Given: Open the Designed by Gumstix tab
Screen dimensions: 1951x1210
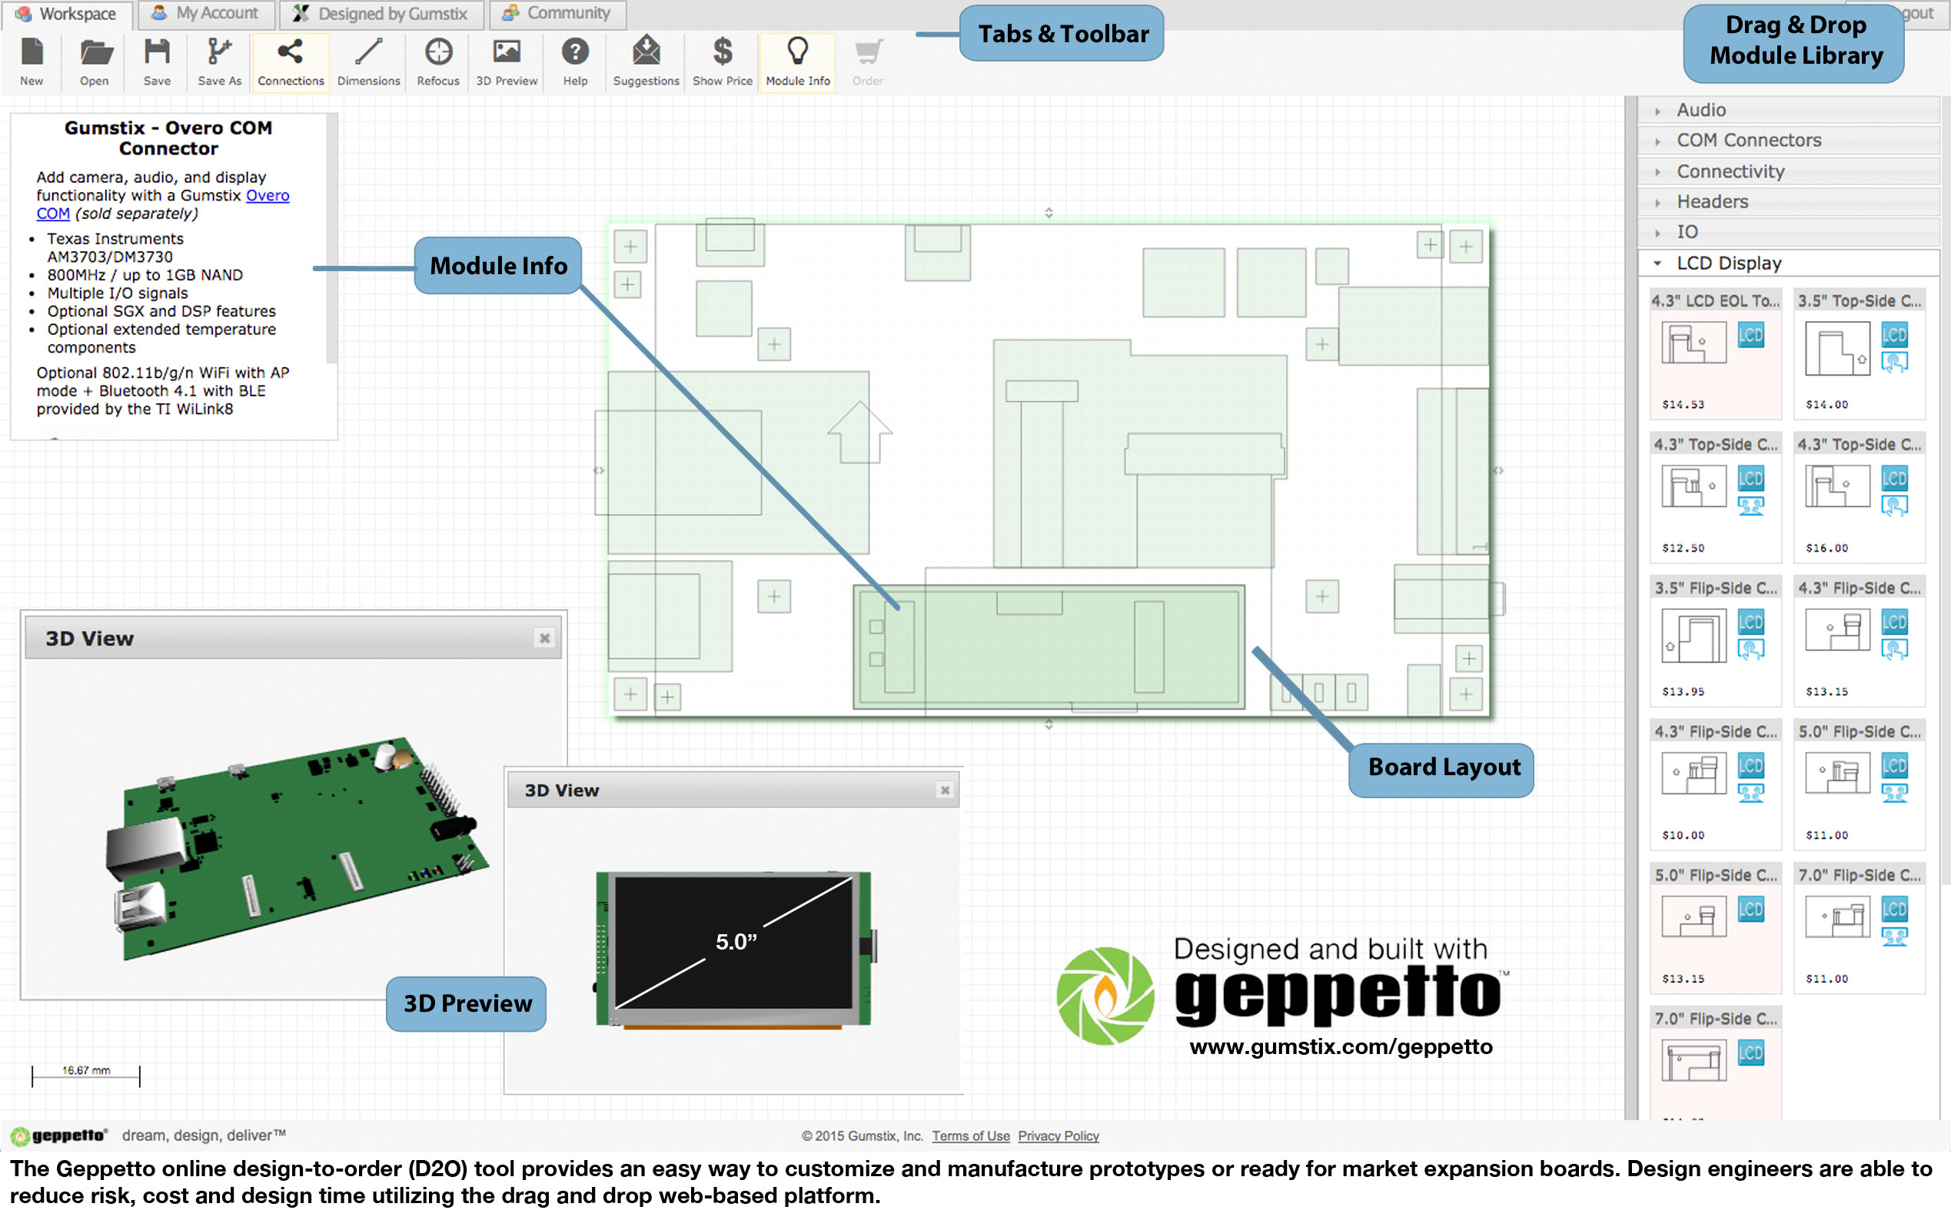Looking at the screenshot, I should [382, 14].
